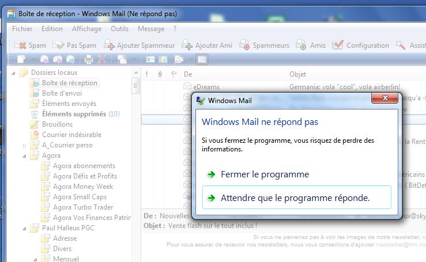The height and width of the screenshot is (262, 426).
Task: Select Agora Défis et Profits folder
Action: click(x=80, y=176)
